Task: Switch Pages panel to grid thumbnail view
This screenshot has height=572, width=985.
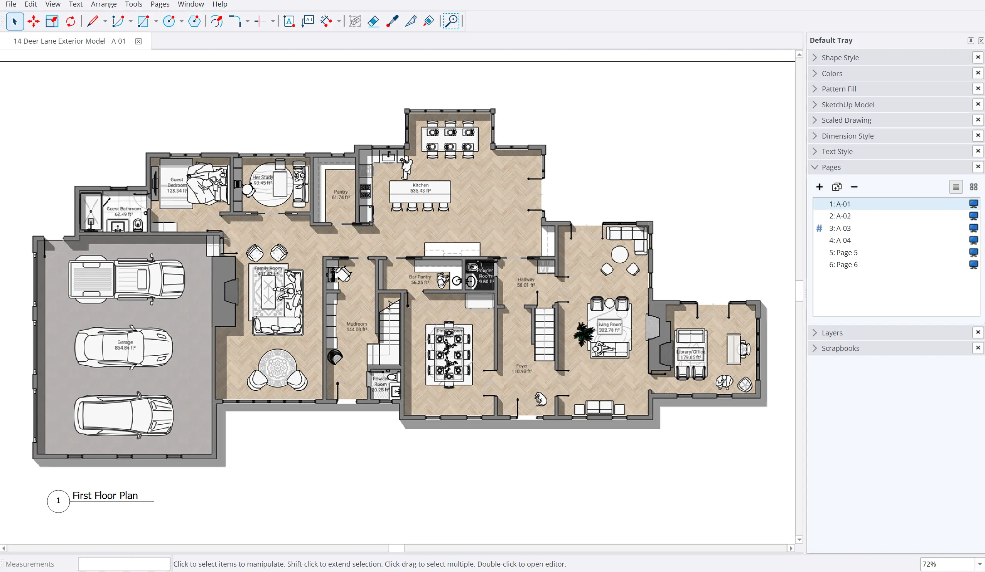Action: pyautogui.click(x=973, y=187)
